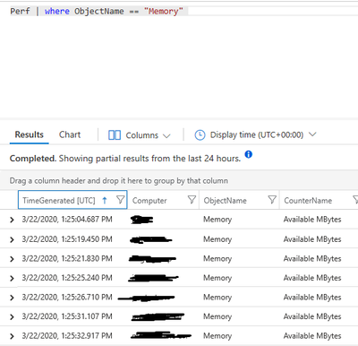The width and height of the screenshot is (358, 346).
Task: Click the 'Completed.' status text
Action: pyautogui.click(x=33, y=159)
